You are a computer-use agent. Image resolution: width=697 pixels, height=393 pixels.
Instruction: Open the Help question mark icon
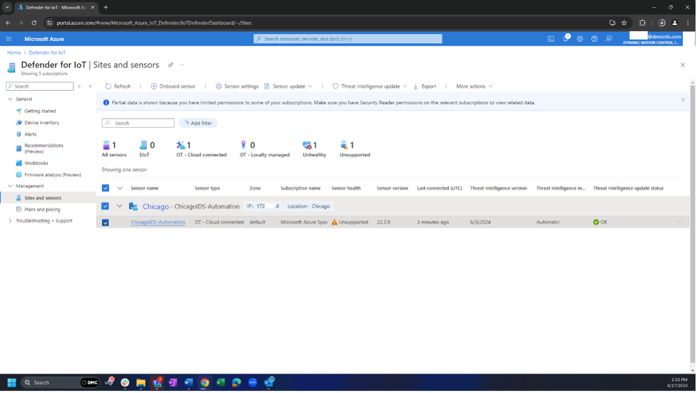tap(594, 39)
